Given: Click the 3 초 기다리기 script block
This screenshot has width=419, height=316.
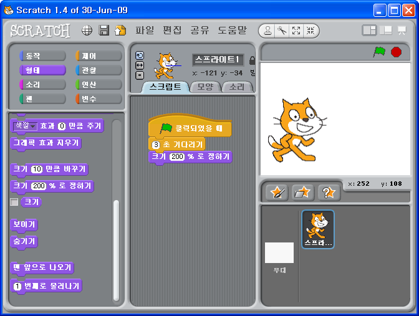Looking at the screenshot, I should coord(177,145).
